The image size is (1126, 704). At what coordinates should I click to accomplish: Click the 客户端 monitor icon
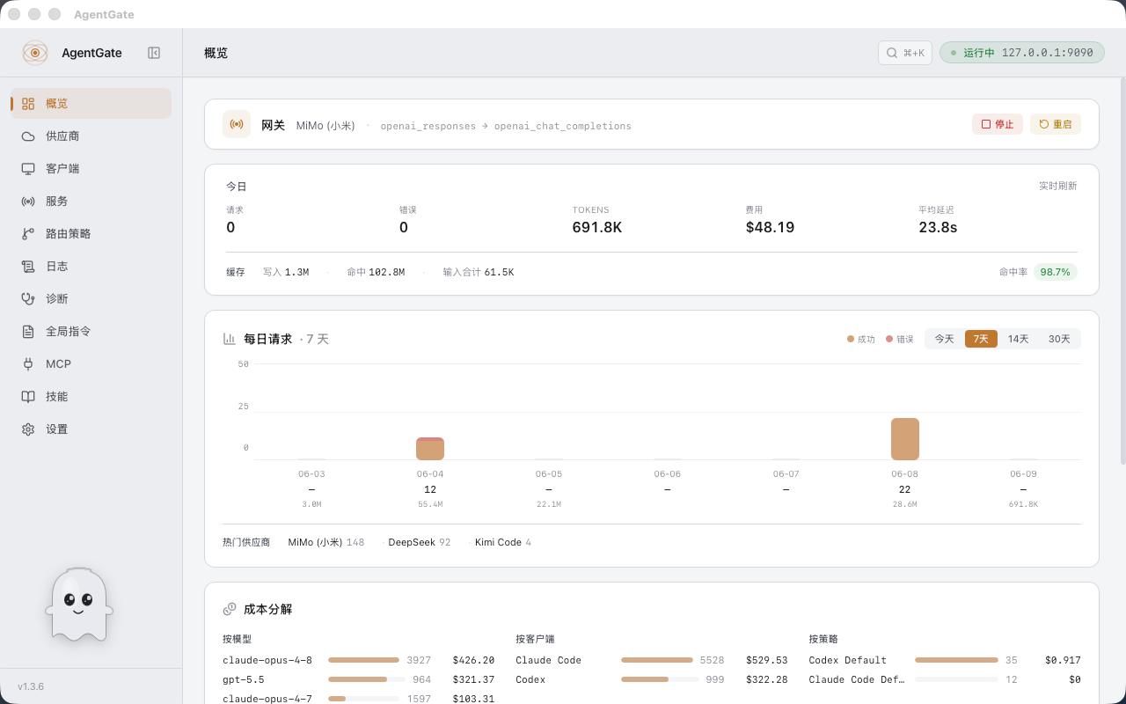pyautogui.click(x=28, y=168)
